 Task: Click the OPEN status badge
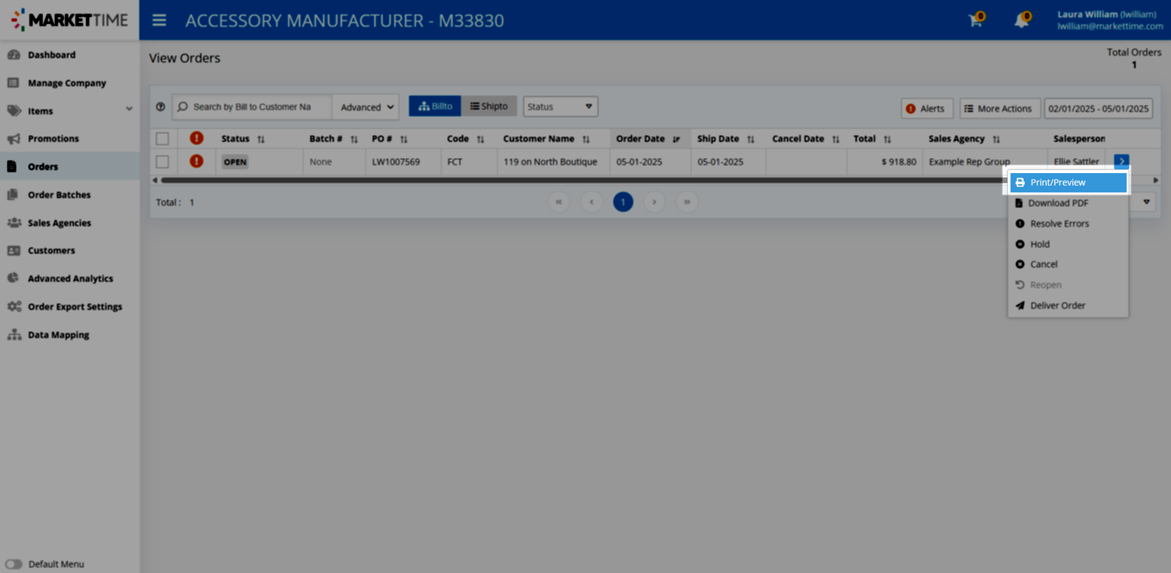[235, 162]
